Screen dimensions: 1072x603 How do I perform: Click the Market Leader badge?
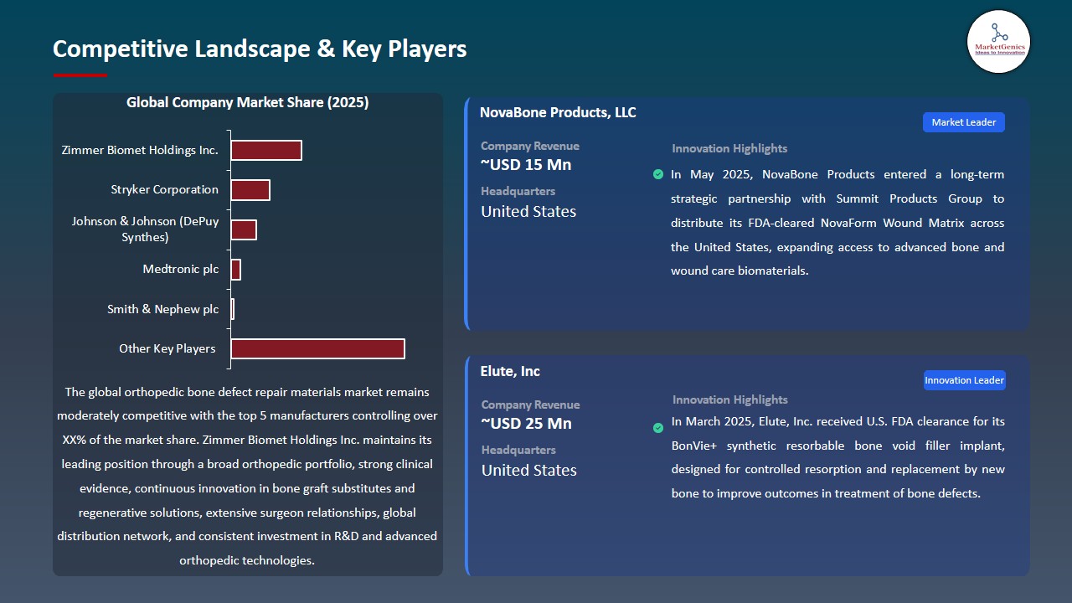[x=963, y=121]
